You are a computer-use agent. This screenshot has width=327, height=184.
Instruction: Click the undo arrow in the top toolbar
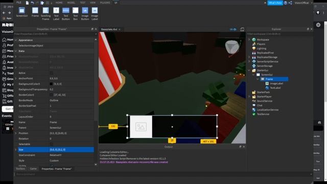(x=32, y=3)
